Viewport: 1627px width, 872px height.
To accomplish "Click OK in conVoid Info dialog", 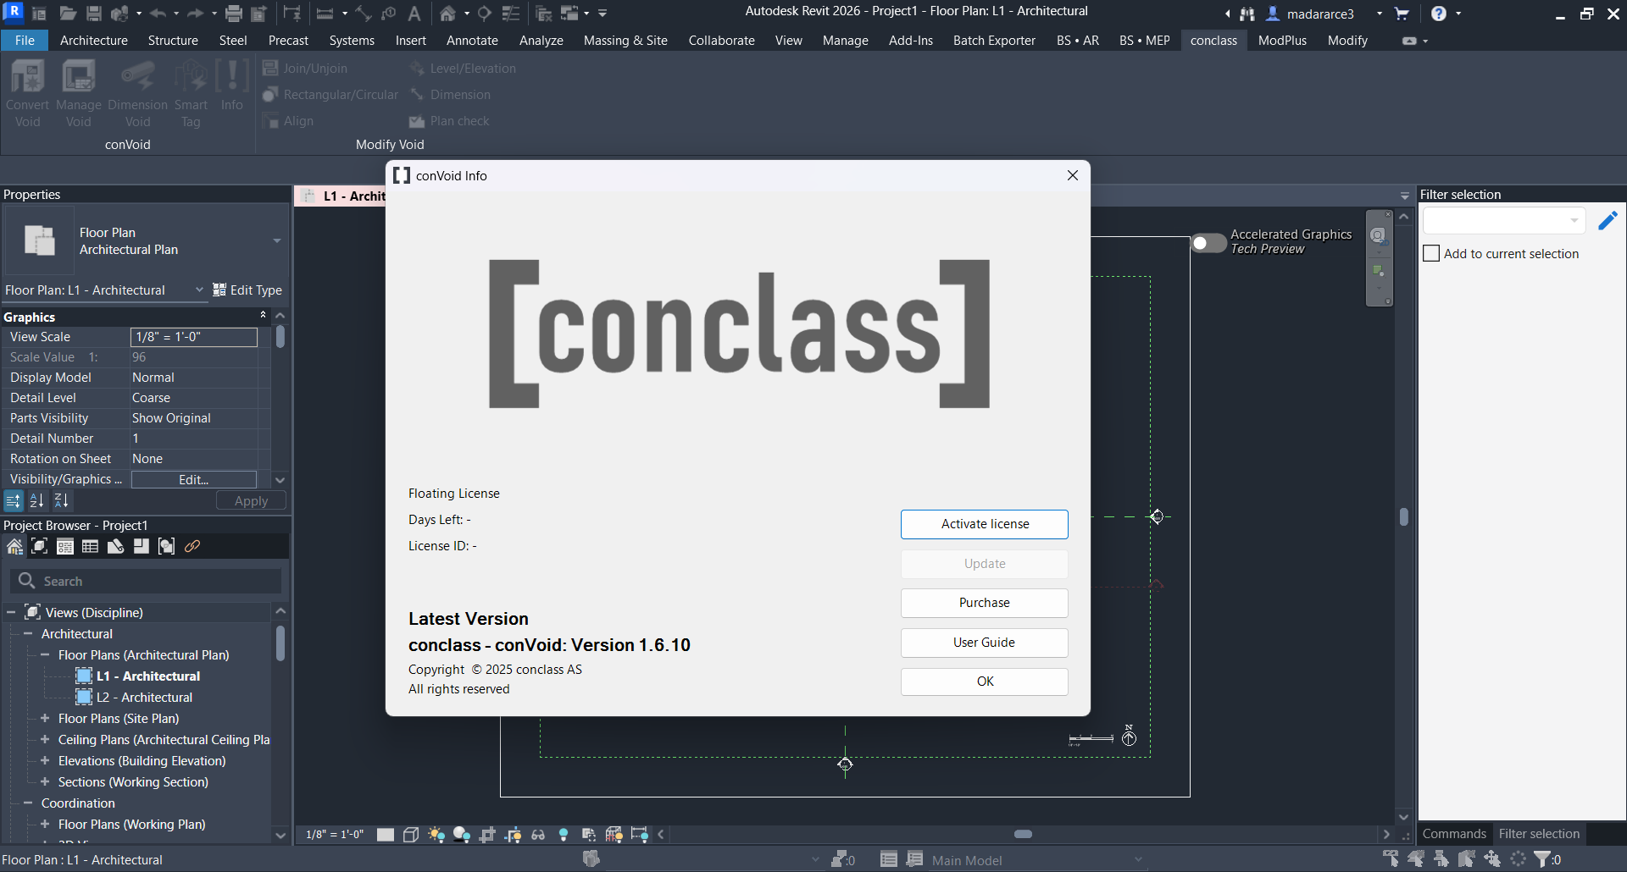I will point(985,682).
